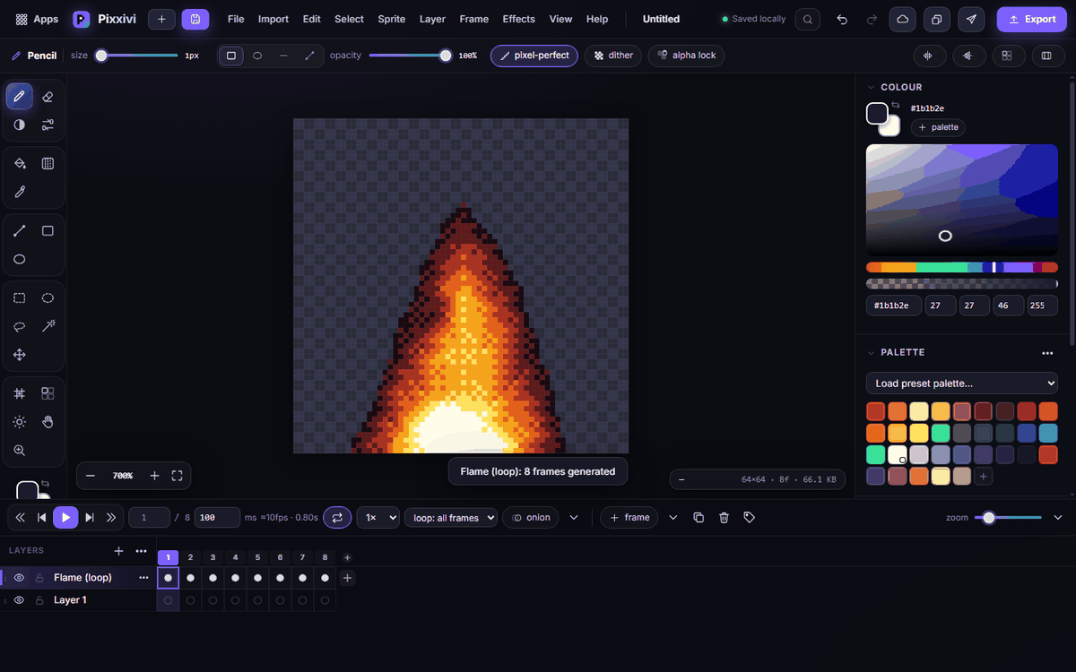Click the Export button
The height and width of the screenshot is (672, 1076).
1032,19
